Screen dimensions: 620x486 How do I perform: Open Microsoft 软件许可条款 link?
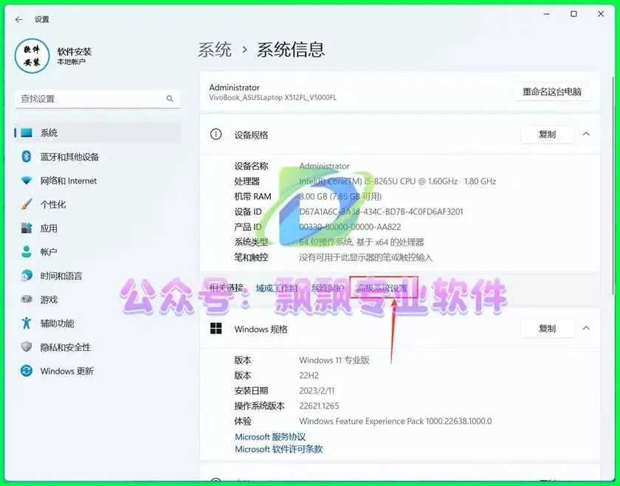pos(279,449)
